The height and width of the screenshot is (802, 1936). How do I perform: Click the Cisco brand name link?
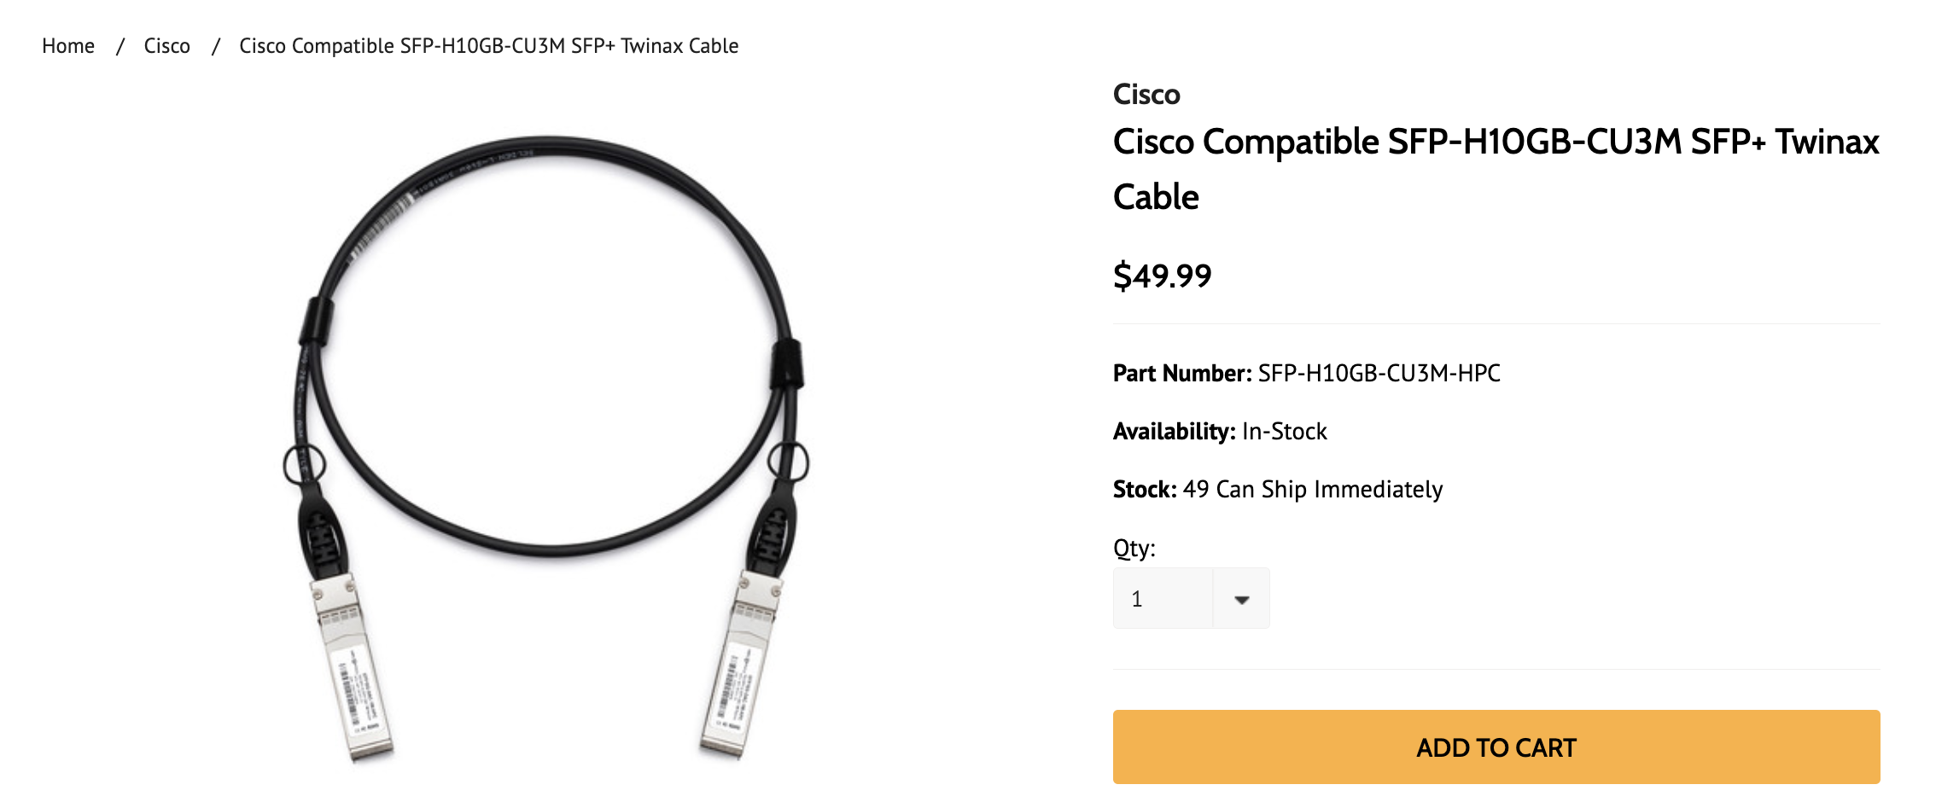tap(1146, 94)
